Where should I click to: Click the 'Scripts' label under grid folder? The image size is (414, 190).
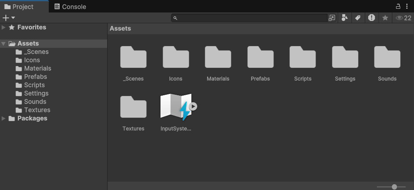tap(303, 79)
